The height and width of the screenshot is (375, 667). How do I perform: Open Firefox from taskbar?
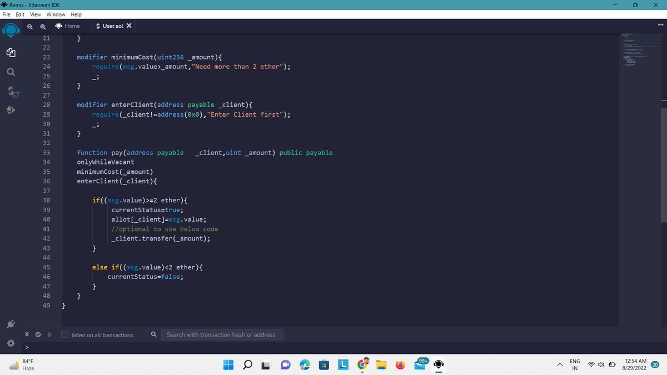pyautogui.click(x=400, y=365)
